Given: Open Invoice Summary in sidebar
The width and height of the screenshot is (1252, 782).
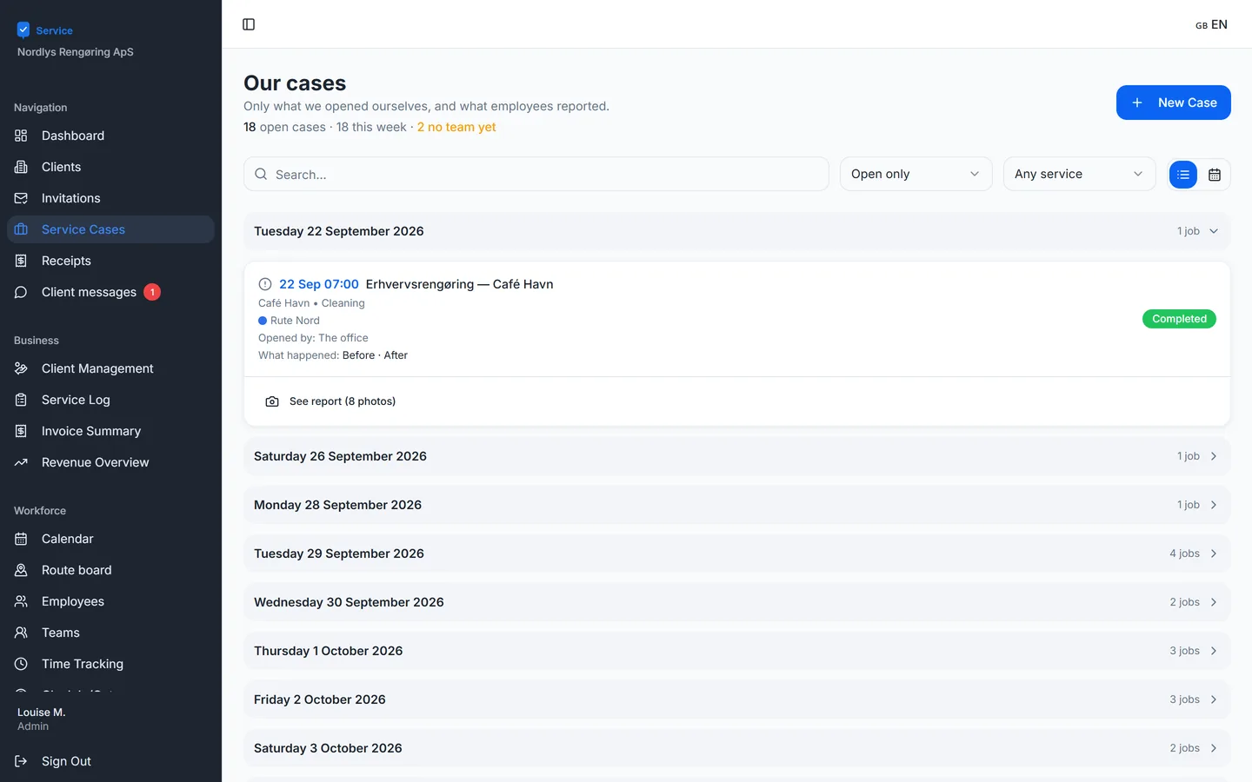Looking at the screenshot, I should (x=110, y=431).
